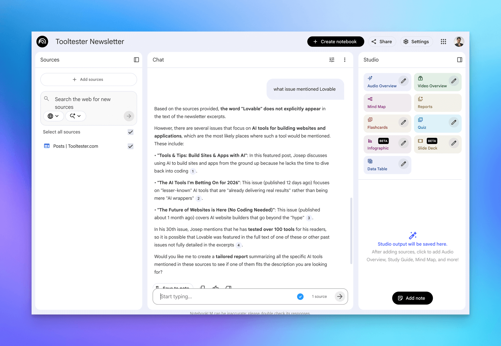Expand the web source type dropdown
Screen dimensions: 501x346
(53, 116)
